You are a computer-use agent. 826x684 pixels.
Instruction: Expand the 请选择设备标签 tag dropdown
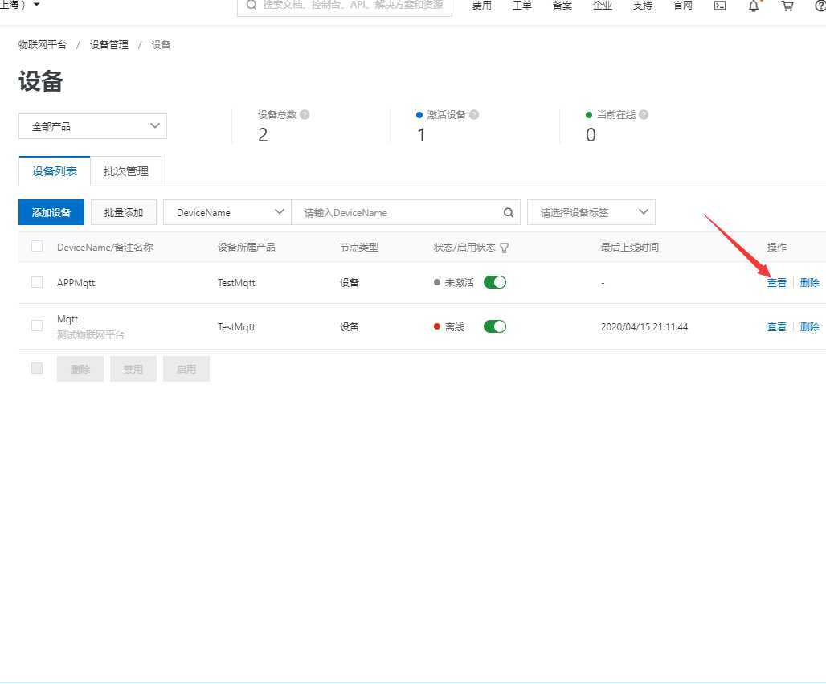click(591, 213)
